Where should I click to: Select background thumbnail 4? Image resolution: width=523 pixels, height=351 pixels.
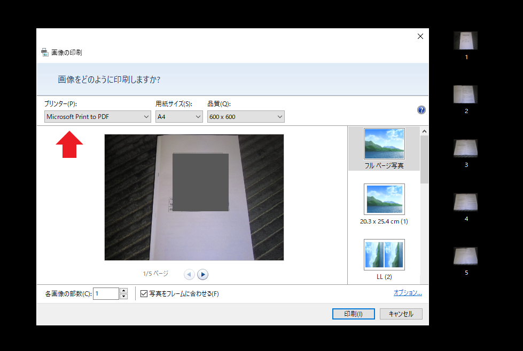(466, 202)
